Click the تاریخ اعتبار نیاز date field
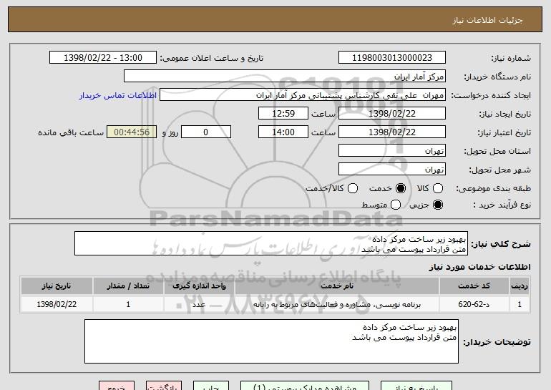551x390 pixels. (392, 132)
